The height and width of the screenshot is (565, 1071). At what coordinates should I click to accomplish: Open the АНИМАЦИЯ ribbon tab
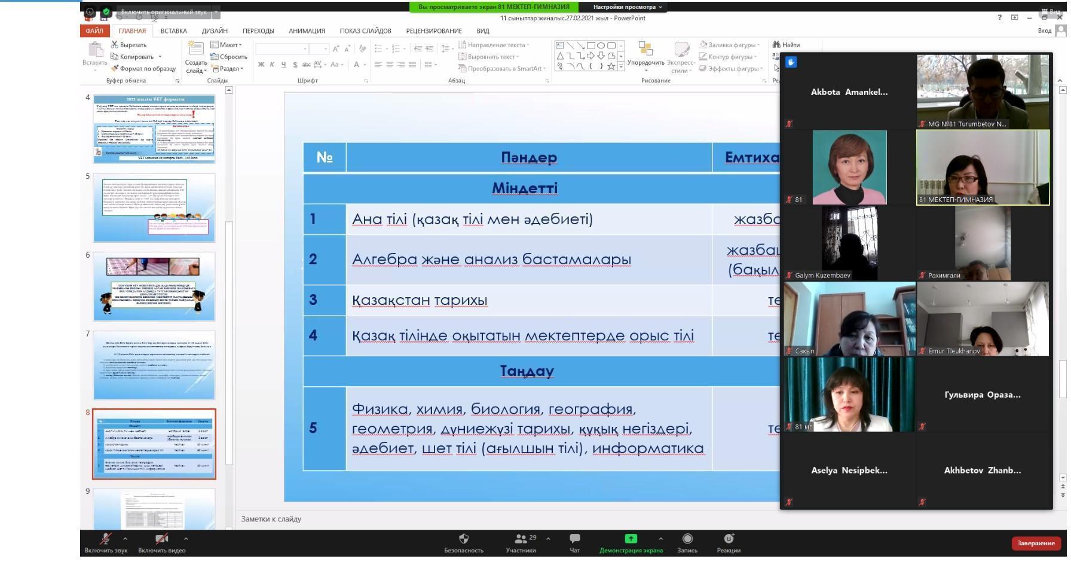click(x=307, y=31)
